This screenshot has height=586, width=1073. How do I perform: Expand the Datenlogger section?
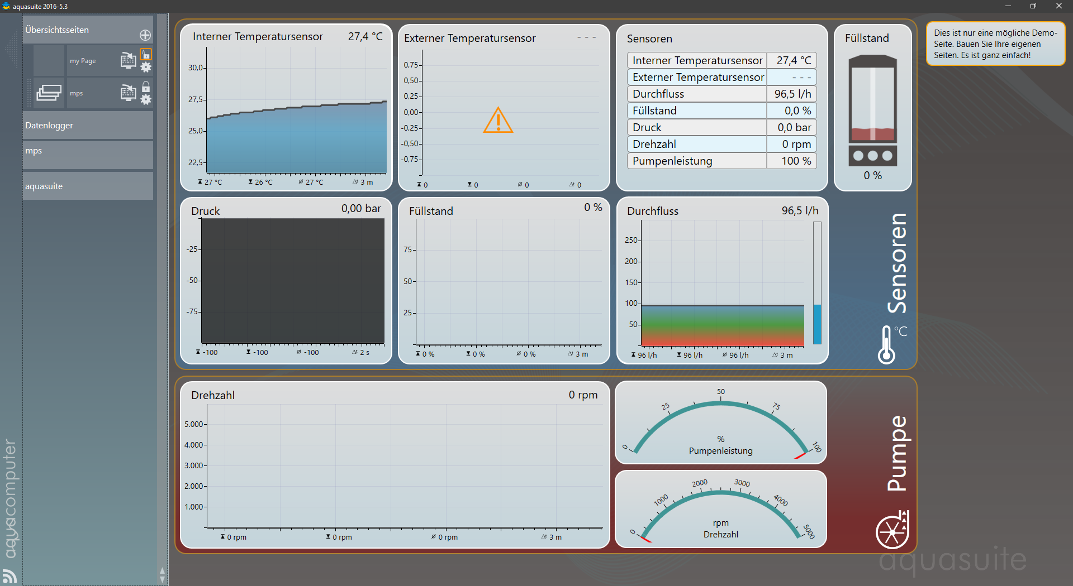(x=88, y=126)
